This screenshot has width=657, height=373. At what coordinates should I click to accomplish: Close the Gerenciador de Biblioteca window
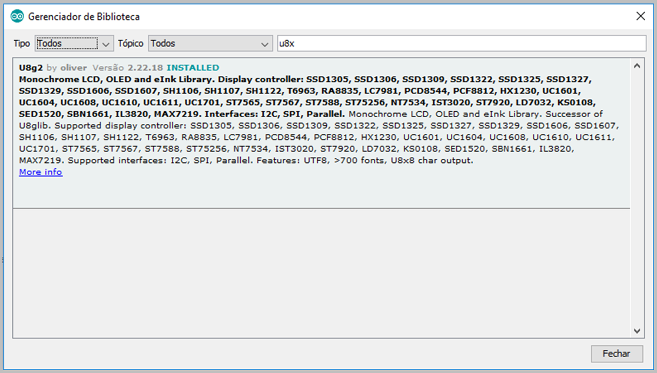click(x=641, y=16)
